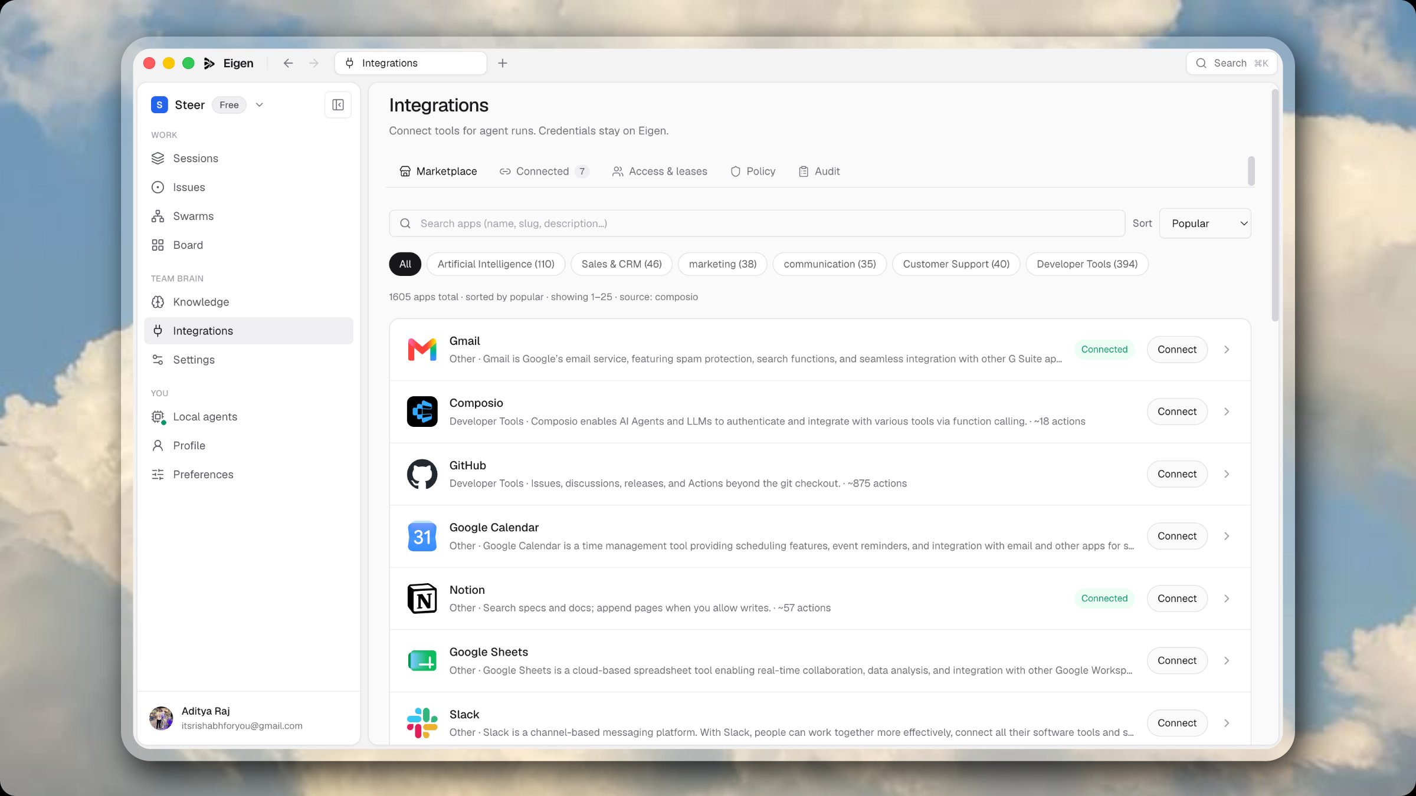Open Settings in the sidebar
1416x796 pixels.
pyautogui.click(x=248, y=360)
